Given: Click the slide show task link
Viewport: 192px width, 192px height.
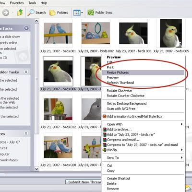Looking at the screenshot, I should point(10,36).
